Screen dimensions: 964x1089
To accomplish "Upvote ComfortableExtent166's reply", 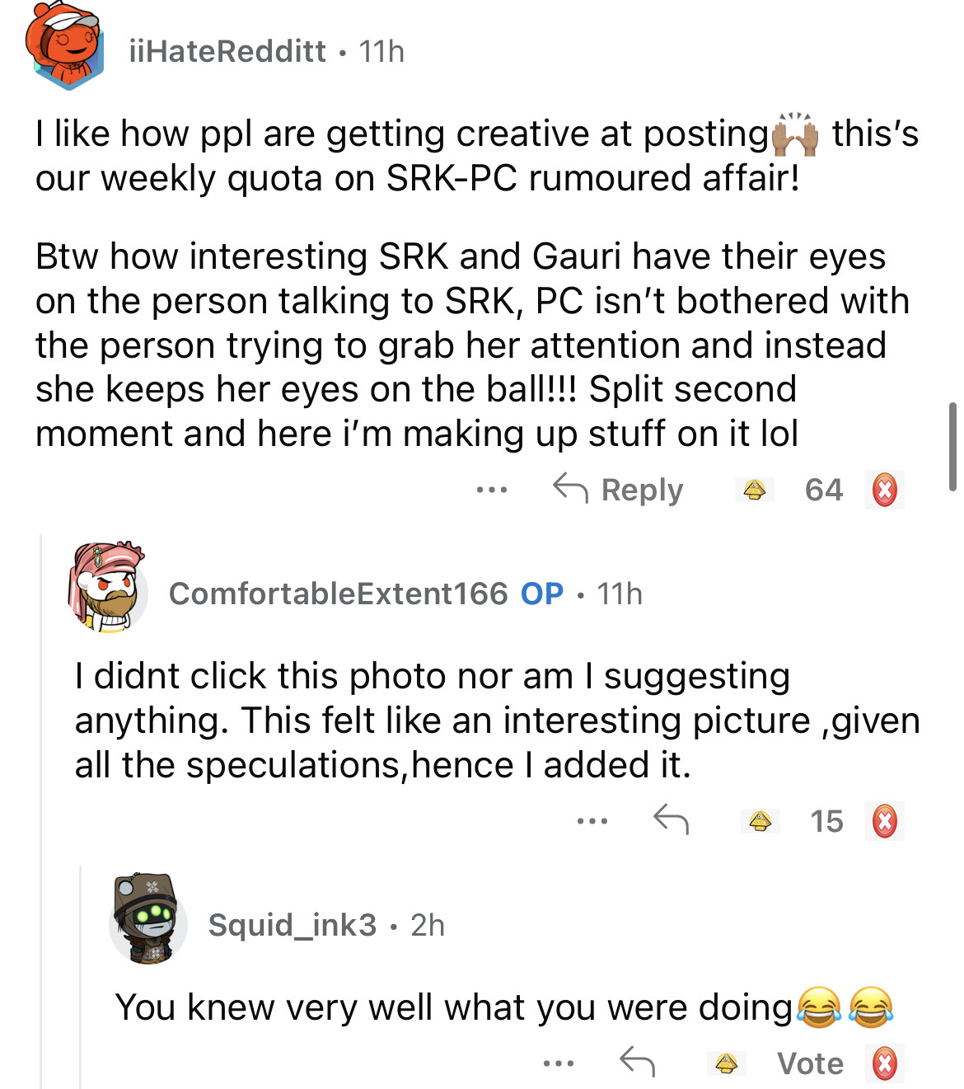I will (760, 821).
